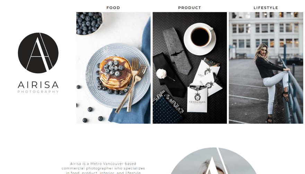Click the PHOTOGRAPHY subtitle under the logo
Viewport: 305px width, 174px height.
pos(38,92)
